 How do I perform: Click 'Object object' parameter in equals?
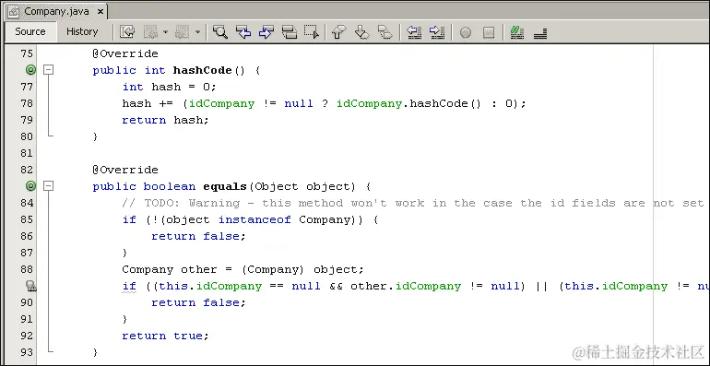(302, 186)
